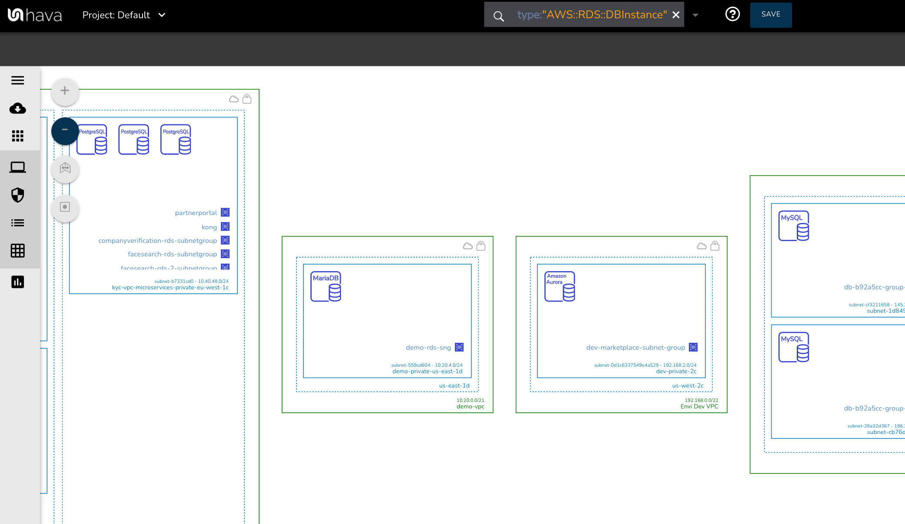Open the help question mark icon
Image resolution: width=905 pixels, height=524 pixels.
[732, 14]
